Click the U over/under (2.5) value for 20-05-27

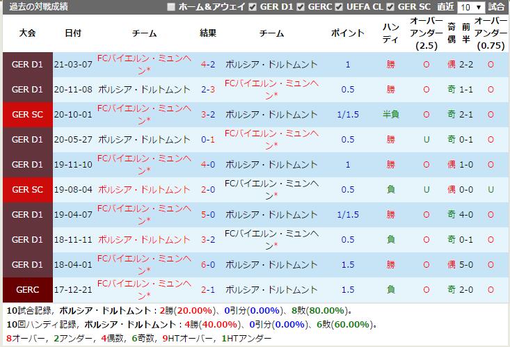[x=426, y=140]
